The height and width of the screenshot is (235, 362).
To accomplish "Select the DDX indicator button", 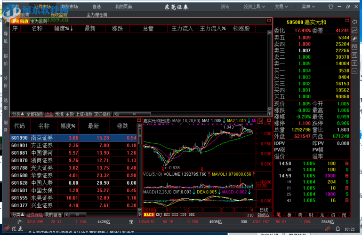I will [175, 215].
